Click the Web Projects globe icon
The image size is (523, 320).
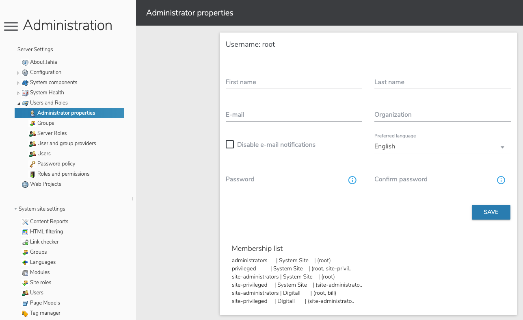pos(25,184)
